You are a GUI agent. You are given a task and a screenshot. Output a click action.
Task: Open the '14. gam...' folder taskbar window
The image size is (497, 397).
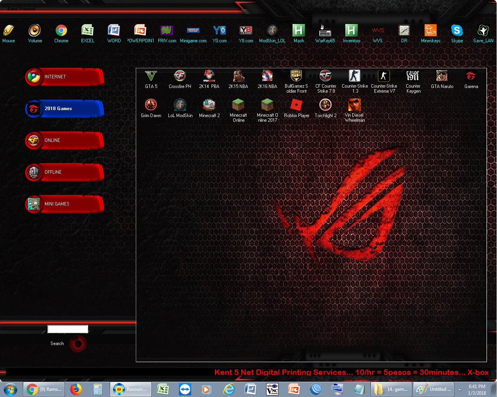pyautogui.click(x=390, y=389)
